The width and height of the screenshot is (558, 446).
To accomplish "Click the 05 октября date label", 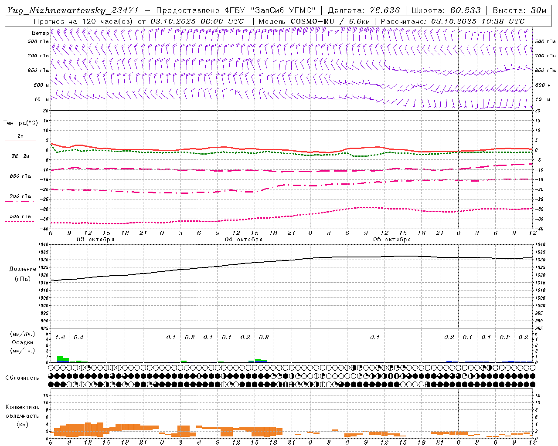I will pos(392,240).
